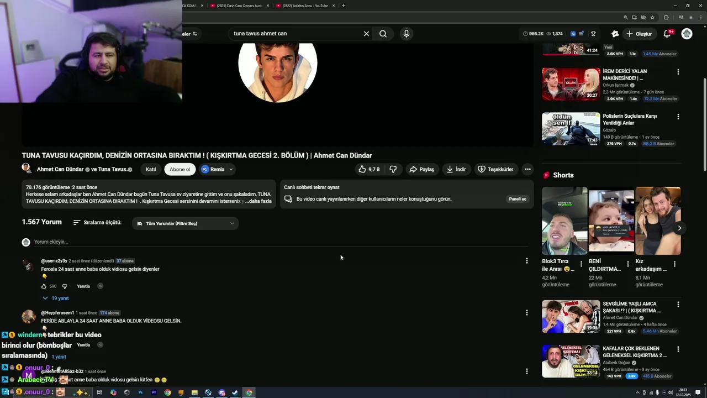Show next Shorts with right arrow
Viewport: 707px width, 398px height.
click(x=679, y=228)
